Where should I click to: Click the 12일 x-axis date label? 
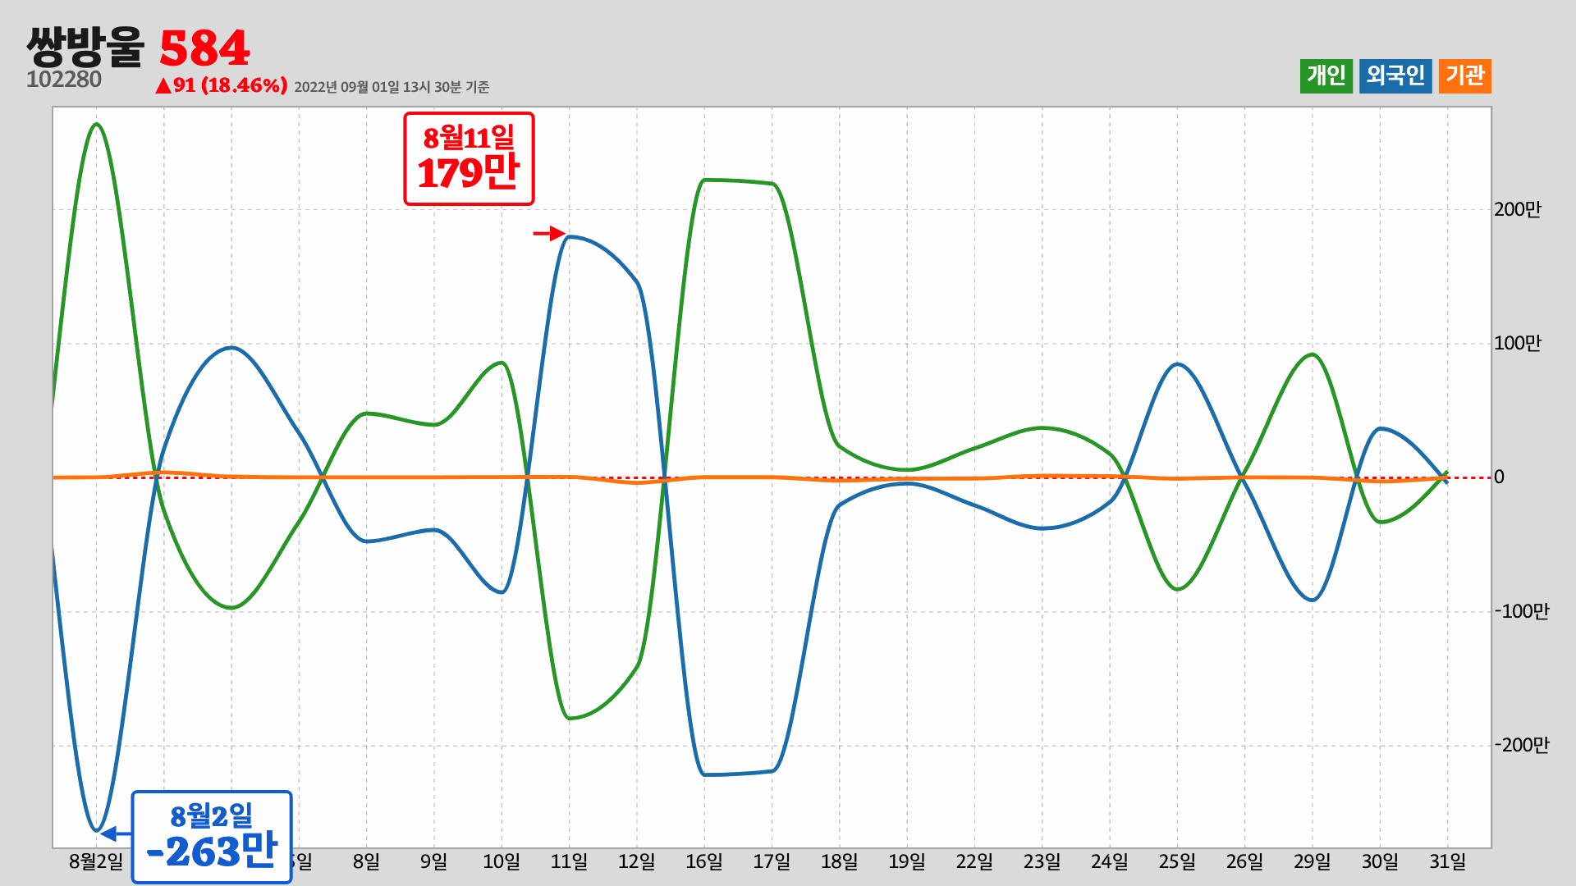[636, 861]
